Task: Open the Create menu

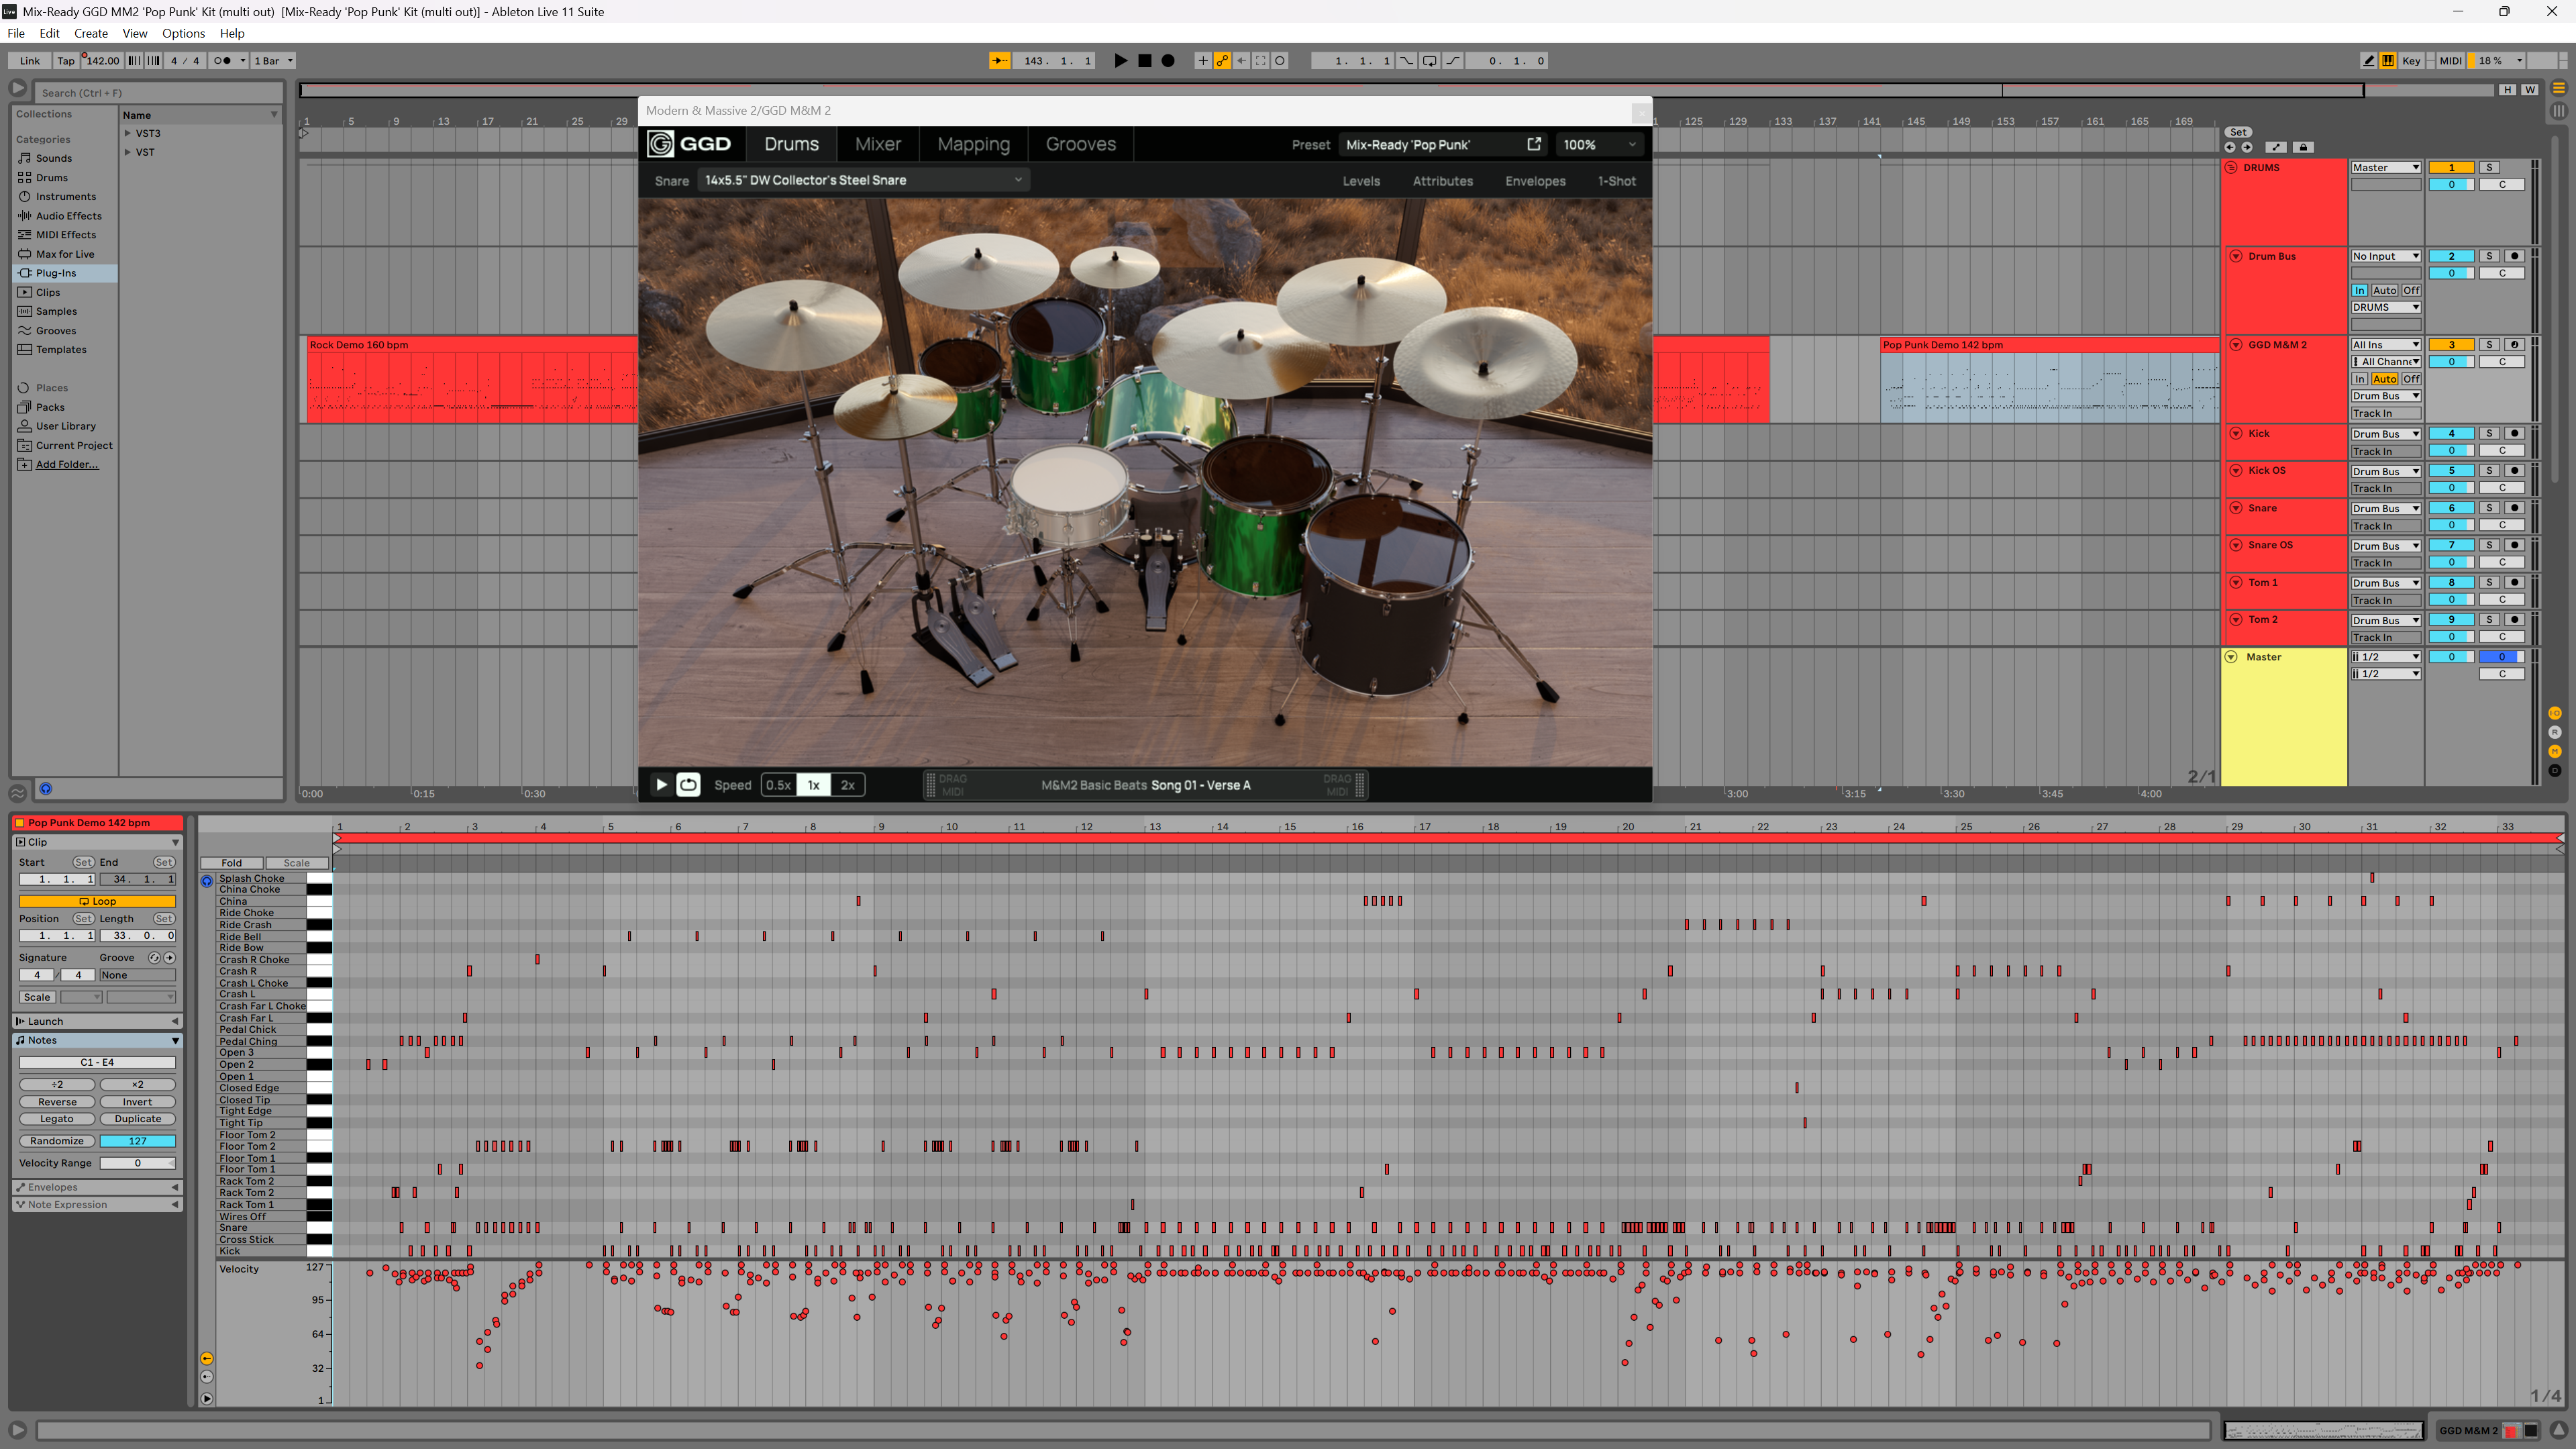Action: (x=91, y=33)
